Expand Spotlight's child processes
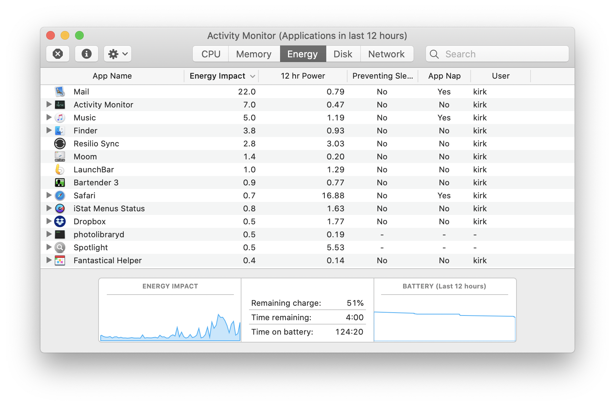Screen dimensions: 615x406 pyautogui.click(x=49, y=247)
